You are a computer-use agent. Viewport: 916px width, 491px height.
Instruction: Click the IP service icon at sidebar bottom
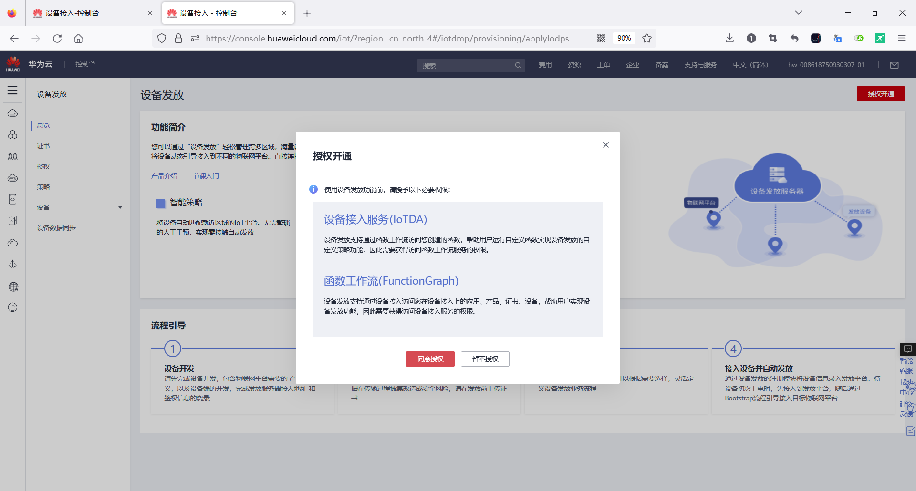[12, 307]
